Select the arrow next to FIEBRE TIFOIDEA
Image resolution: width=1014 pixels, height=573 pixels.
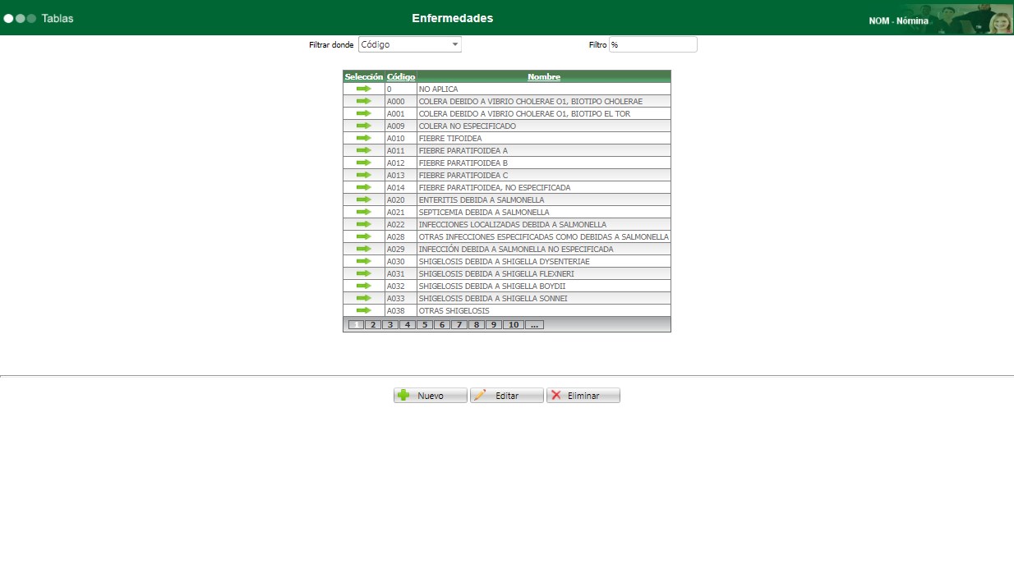[362, 138]
